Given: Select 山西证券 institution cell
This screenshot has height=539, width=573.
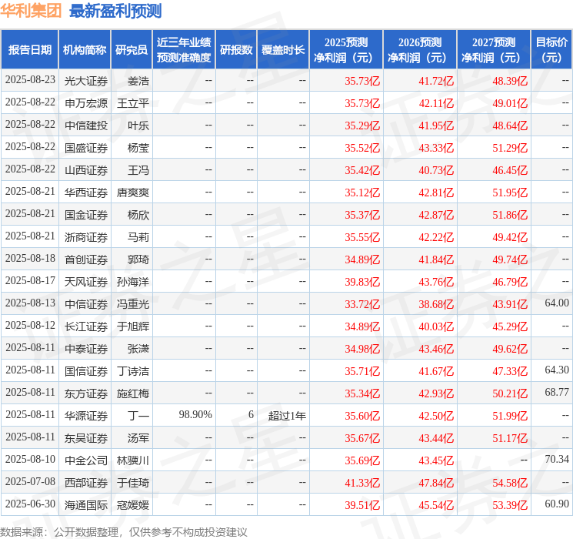Looking at the screenshot, I should [86, 170].
